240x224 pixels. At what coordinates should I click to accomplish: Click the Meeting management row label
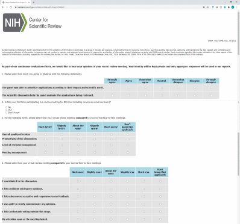coord(14,152)
